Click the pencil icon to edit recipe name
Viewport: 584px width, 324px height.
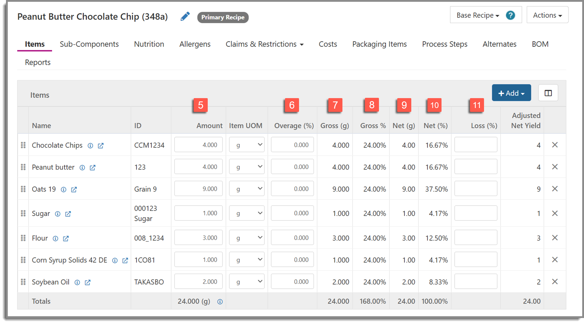point(185,16)
